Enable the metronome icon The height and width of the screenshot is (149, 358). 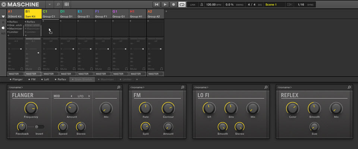[202, 4]
